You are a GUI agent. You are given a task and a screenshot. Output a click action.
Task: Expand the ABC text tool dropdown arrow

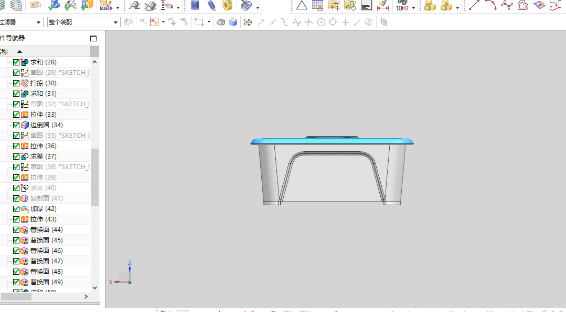(118, 7)
